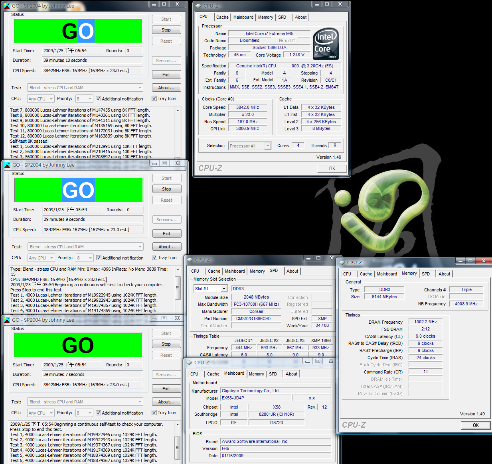Click the SP2004 title bar icon in the middle window
Image resolution: width=492 pixels, height=464 pixels.
(x=7, y=165)
